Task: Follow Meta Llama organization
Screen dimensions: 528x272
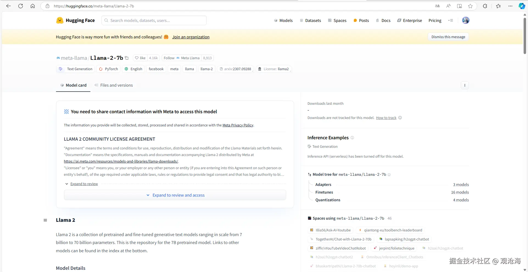Action: 181,58
